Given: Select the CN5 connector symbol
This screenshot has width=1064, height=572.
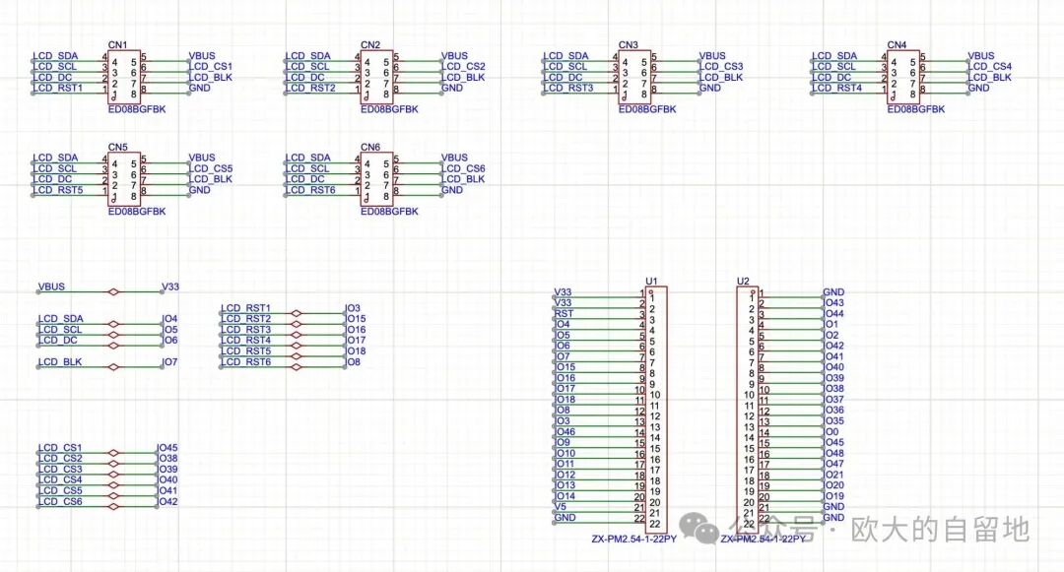Looking at the screenshot, I should coord(123,177).
